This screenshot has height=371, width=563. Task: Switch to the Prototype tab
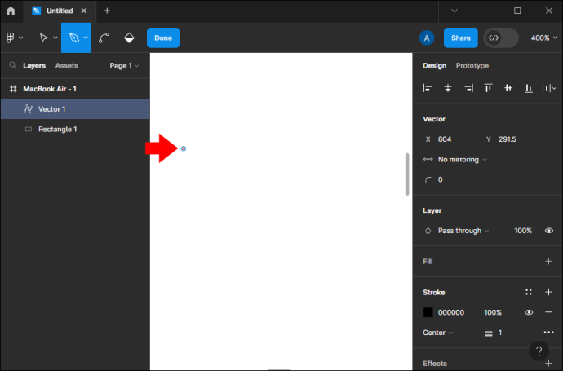click(472, 66)
